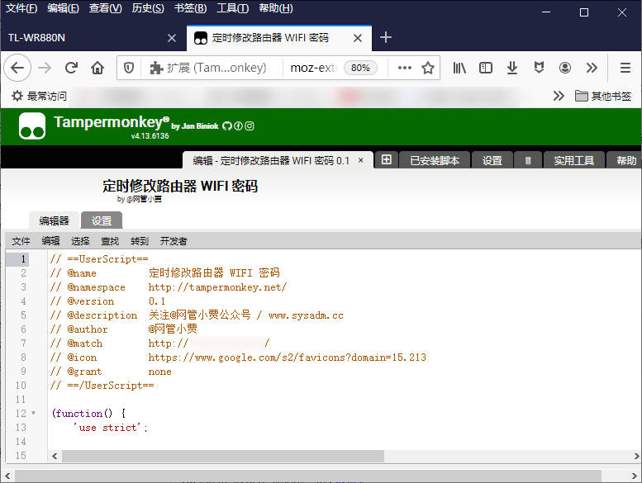Collapse the function fold arrow at line 12
This screenshot has height=483, width=642.
click(34, 413)
